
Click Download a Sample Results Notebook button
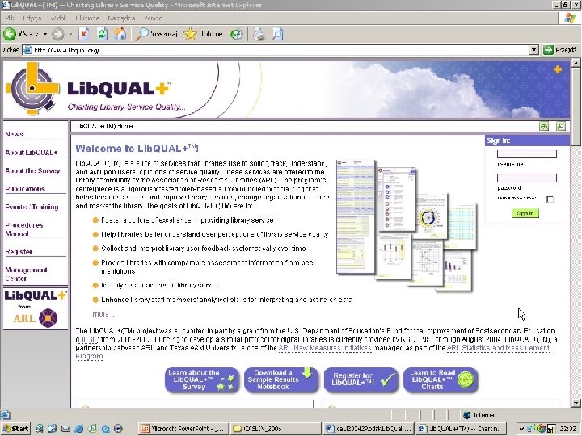coord(281,379)
